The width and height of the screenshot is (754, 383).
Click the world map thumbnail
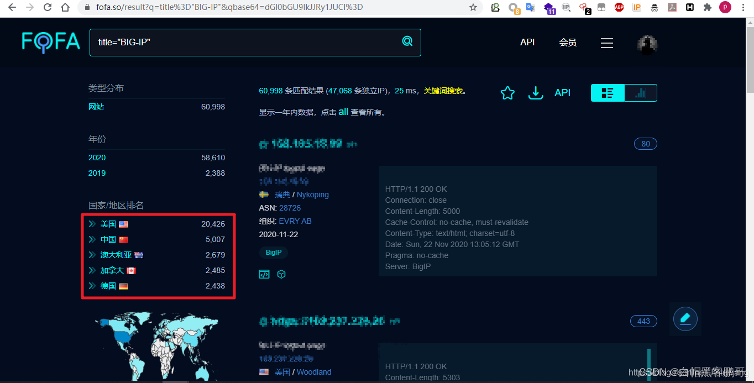point(156,346)
